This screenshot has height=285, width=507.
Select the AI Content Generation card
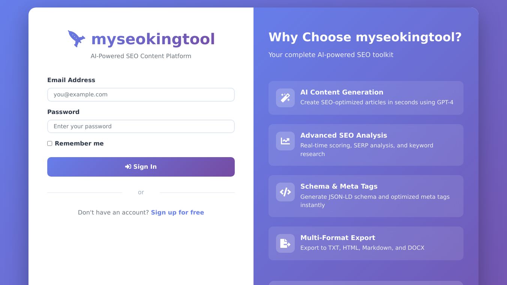tap(366, 98)
